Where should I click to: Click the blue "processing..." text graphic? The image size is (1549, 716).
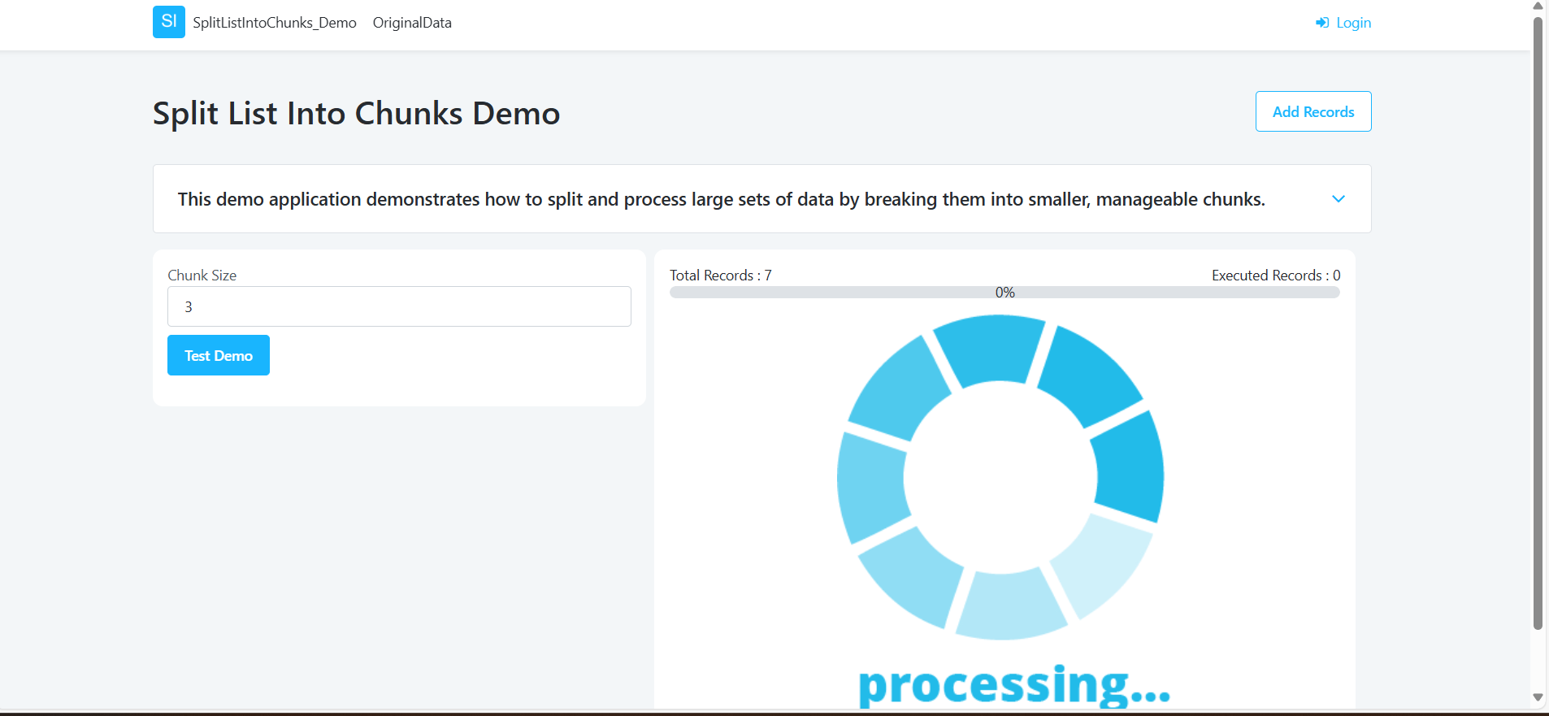point(1013,684)
